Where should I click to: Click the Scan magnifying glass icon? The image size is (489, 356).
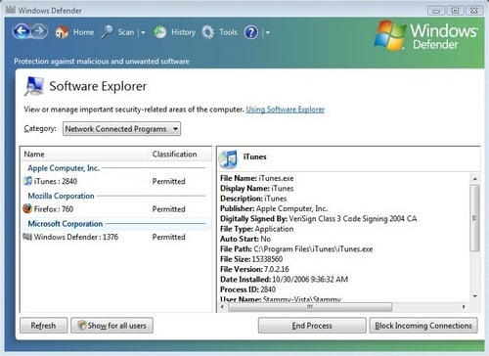[107, 32]
